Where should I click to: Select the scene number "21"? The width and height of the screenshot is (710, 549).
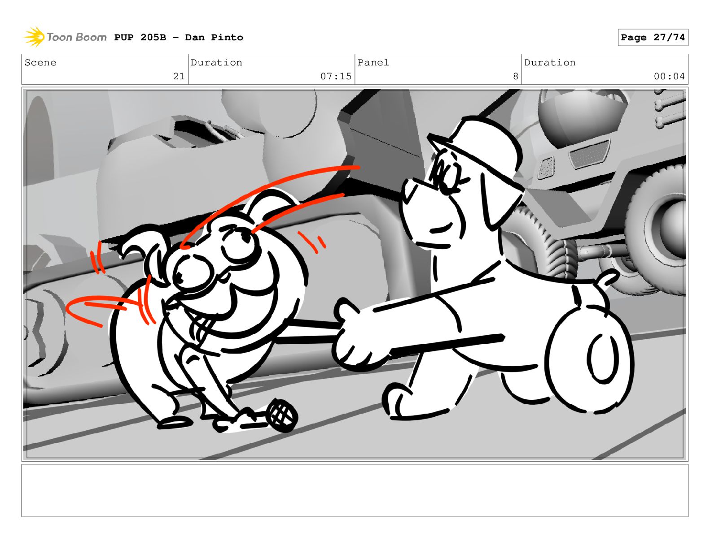[179, 76]
